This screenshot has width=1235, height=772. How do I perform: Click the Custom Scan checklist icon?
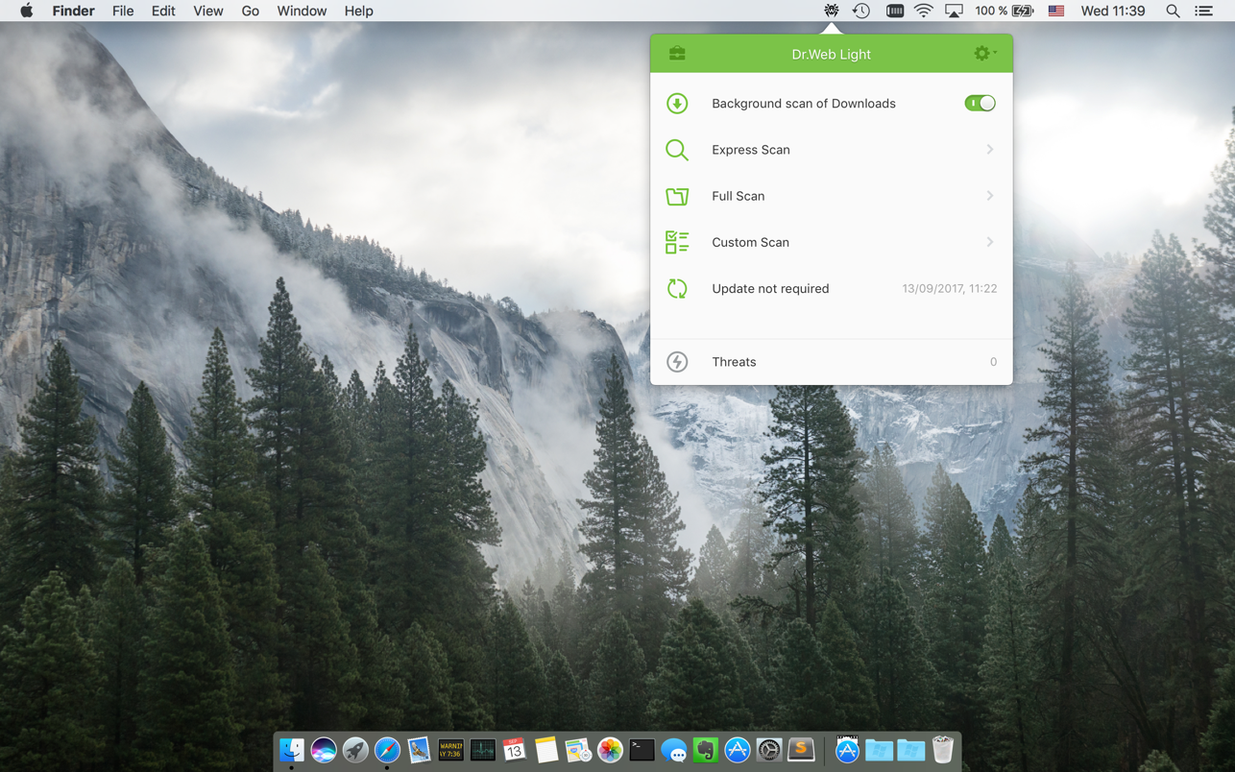point(677,242)
